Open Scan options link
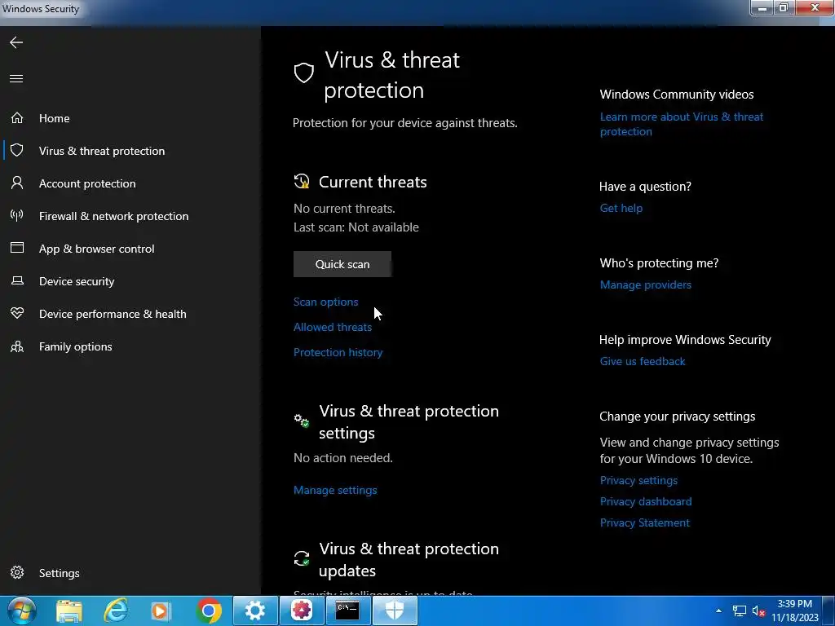 point(326,302)
